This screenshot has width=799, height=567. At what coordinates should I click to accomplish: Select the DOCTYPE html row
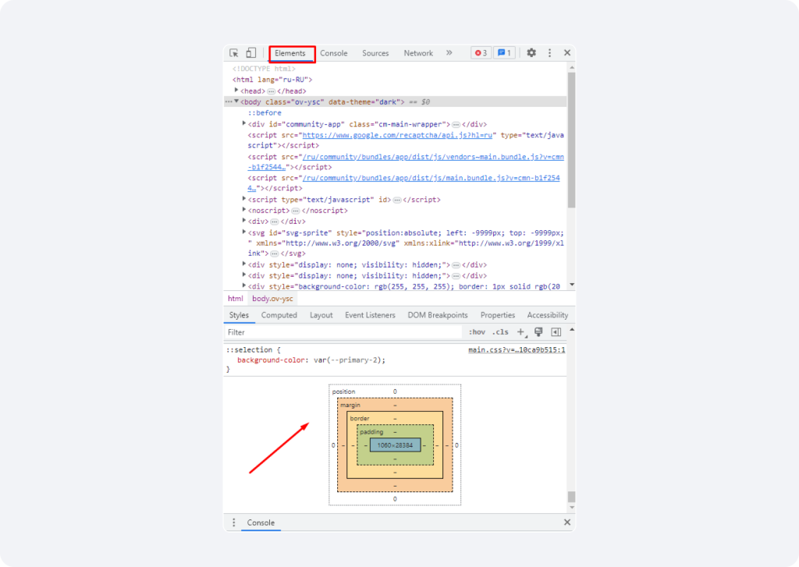click(264, 69)
